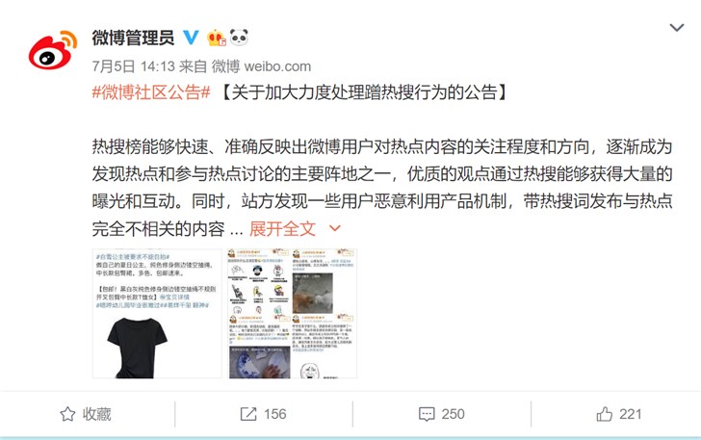Click the small arrow after 展开全文
The width and height of the screenshot is (701, 440).
point(335,228)
